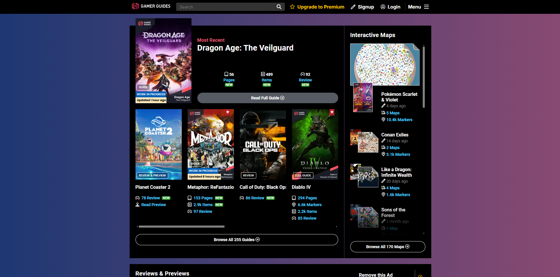Image resolution: width=560 pixels, height=277 pixels.
Task: Click the Upgrade to Premium star icon
Action: click(292, 7)
